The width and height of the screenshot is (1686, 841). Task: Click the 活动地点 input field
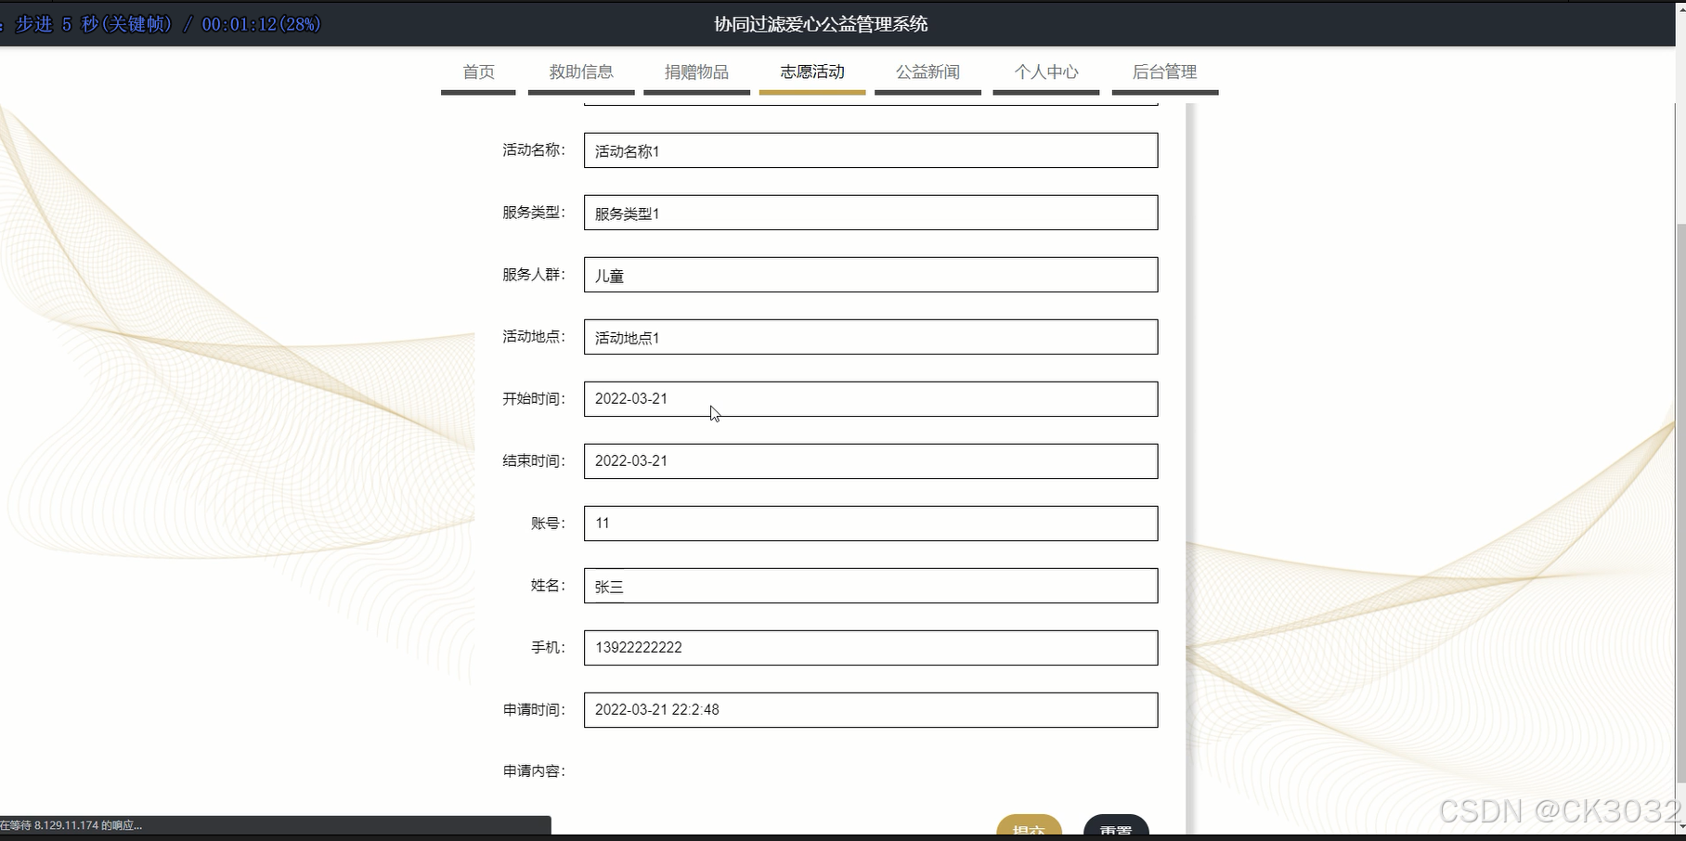(x=870, y=336)
